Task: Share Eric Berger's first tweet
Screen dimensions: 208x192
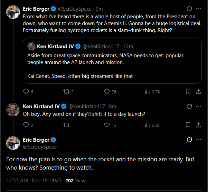Action: tap(198, 92)
